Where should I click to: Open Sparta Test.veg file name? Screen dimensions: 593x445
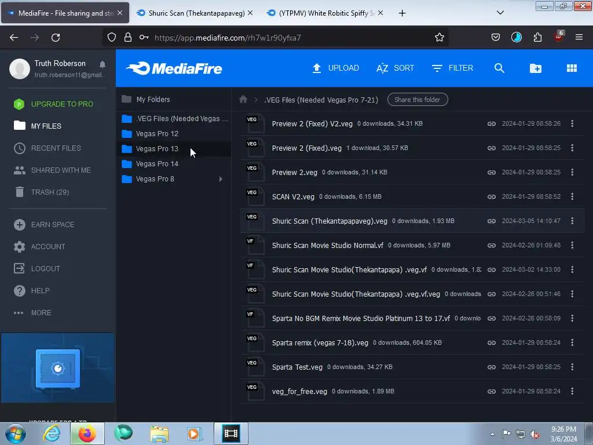[297, 367]
